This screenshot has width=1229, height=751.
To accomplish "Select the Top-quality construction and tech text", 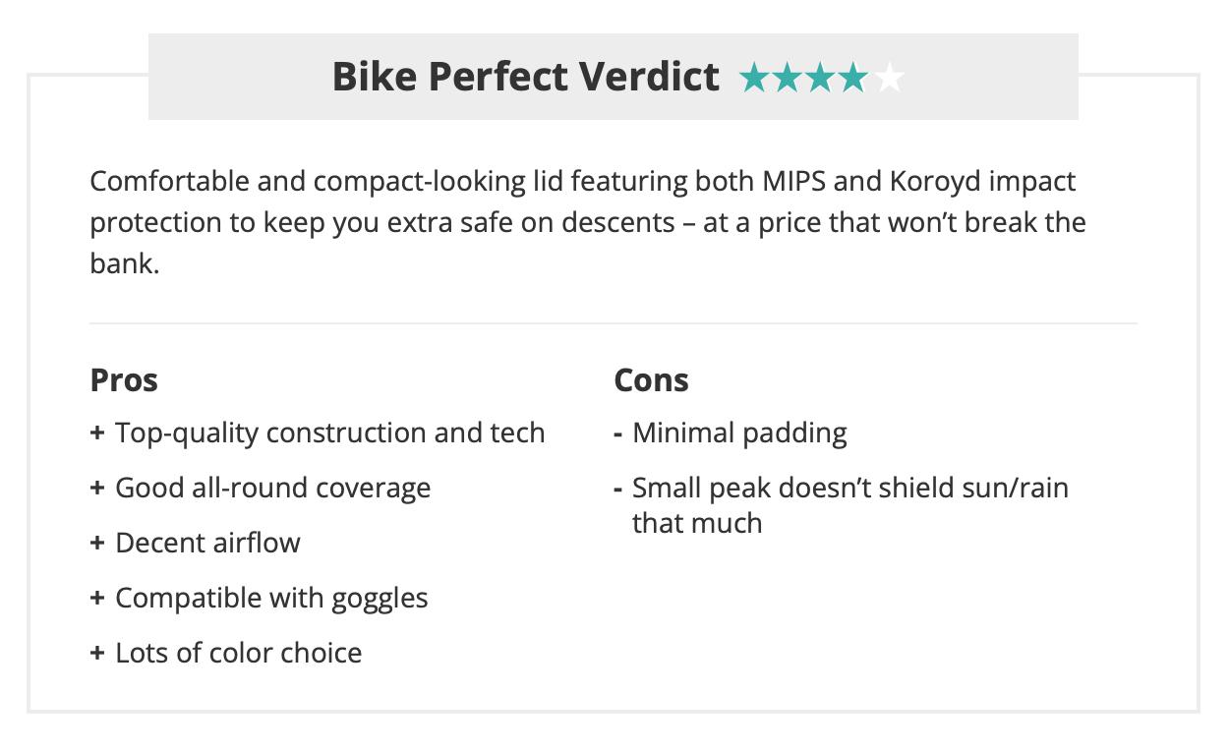I will pos(329,433).
